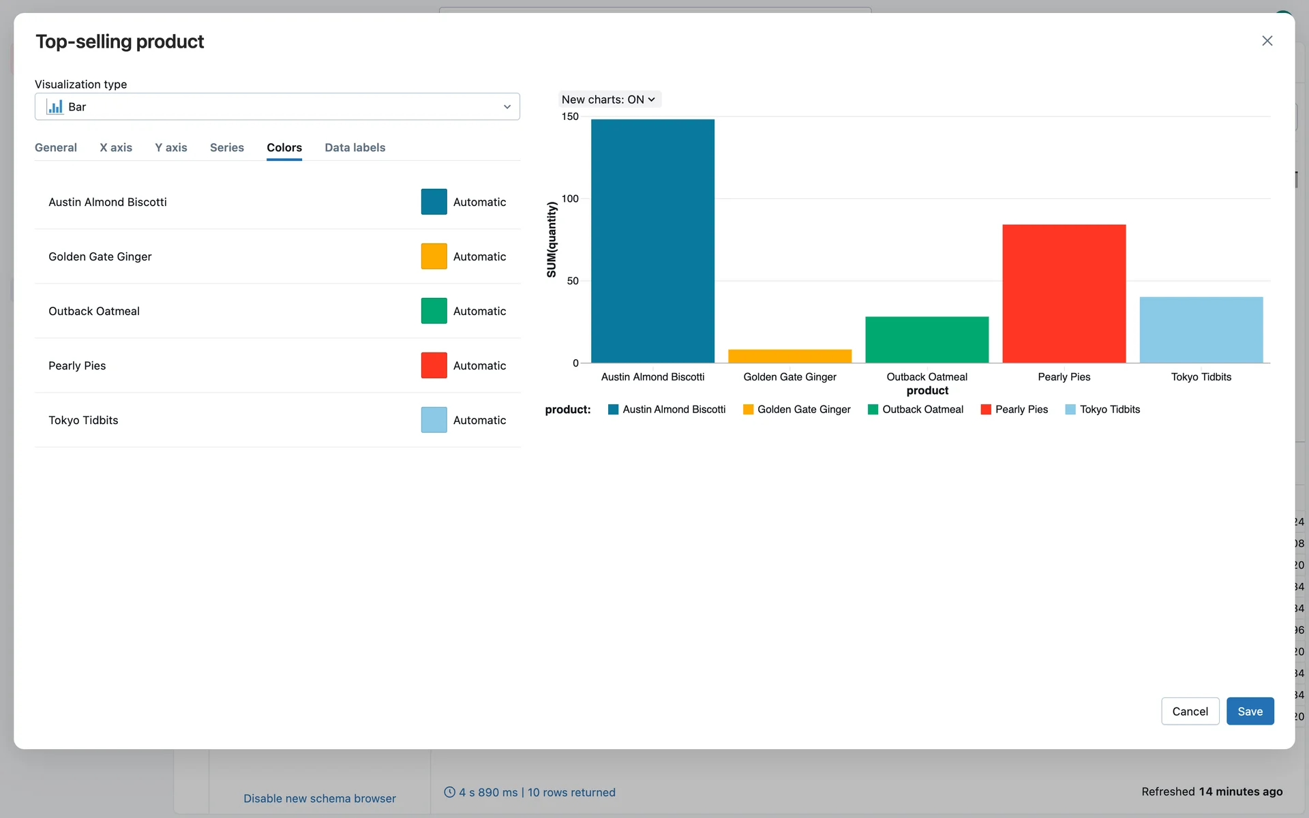The width and height of the screenshot is (1309, 818).
Task: Pick the red Pearly Pies swatch
Action: 434,366
